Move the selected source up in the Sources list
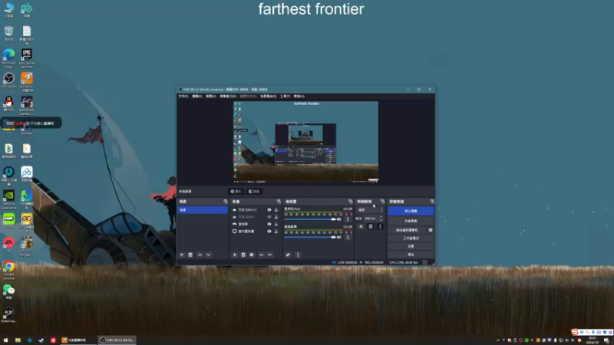 point(261,255)
